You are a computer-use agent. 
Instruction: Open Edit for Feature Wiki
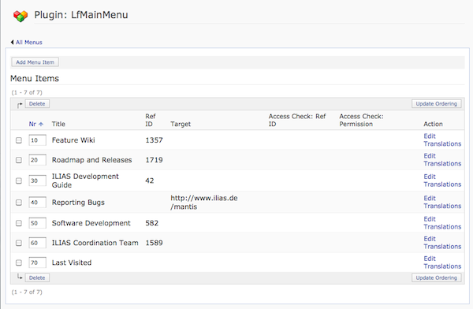430,136
